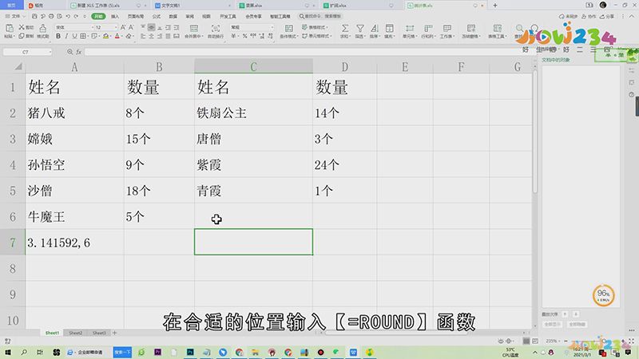The image size is (639, 359).
Task: Select row 7 header
Action: 13,243
